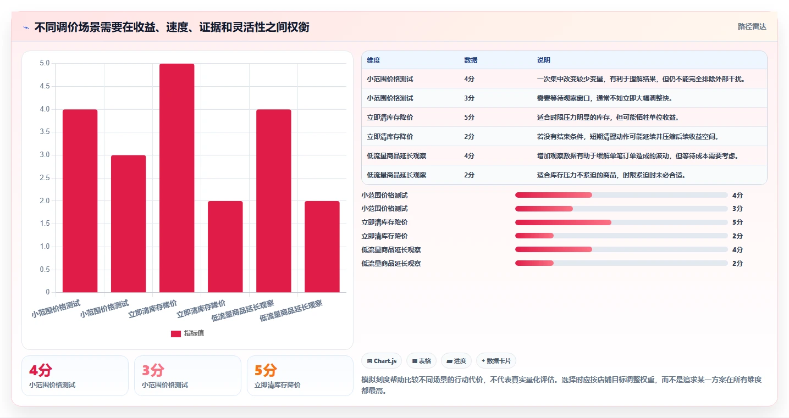Click the 低流量商品延长观察 chart bar reaching 4.0
The width and height of the screenshot is (789, 418).
click(274, 201)
